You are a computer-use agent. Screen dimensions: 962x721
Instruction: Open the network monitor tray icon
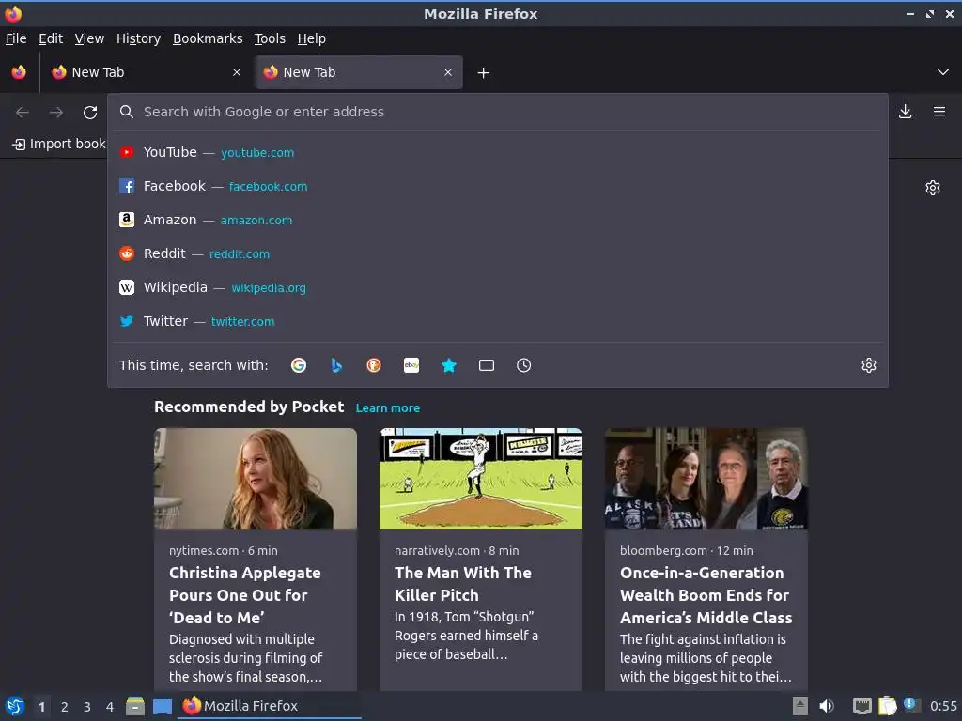862,706
